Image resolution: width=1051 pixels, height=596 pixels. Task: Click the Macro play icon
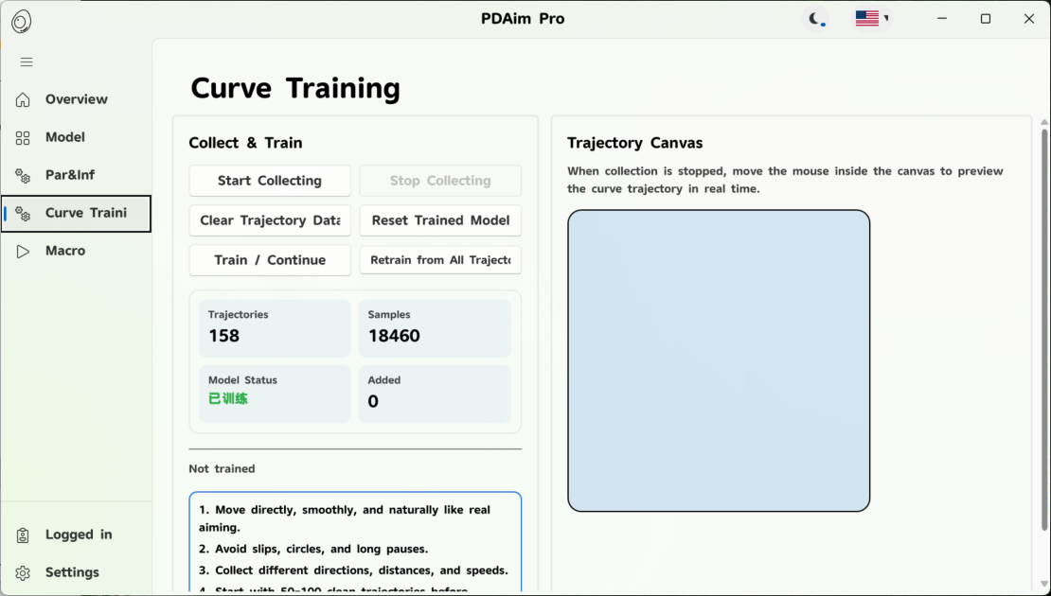(x=23, y=251)
